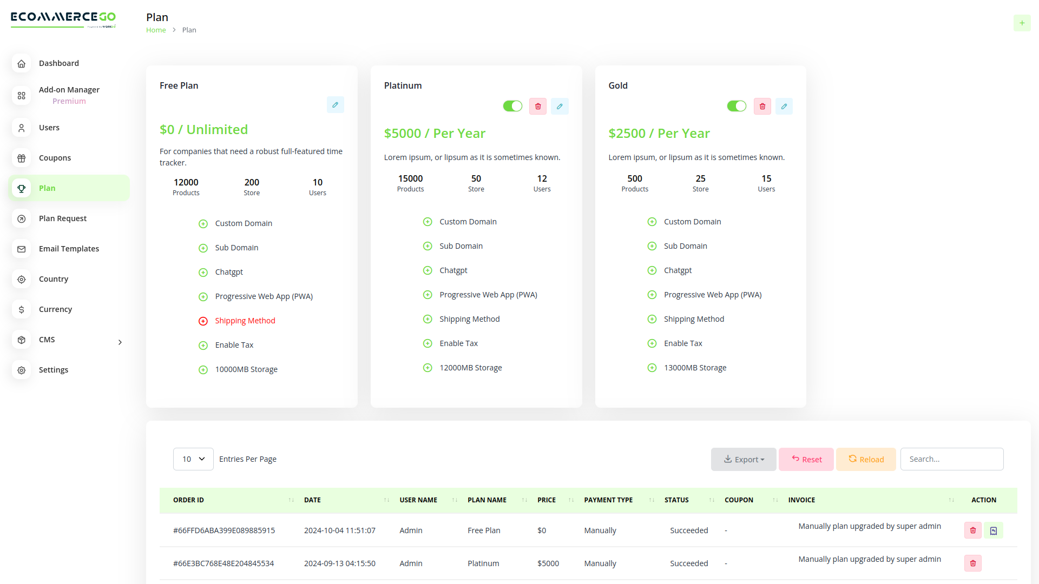Viewport: 1039px width, 584px height.
Task: Delete the Platinum plan via trash icon
Action: tap(537, 106)
